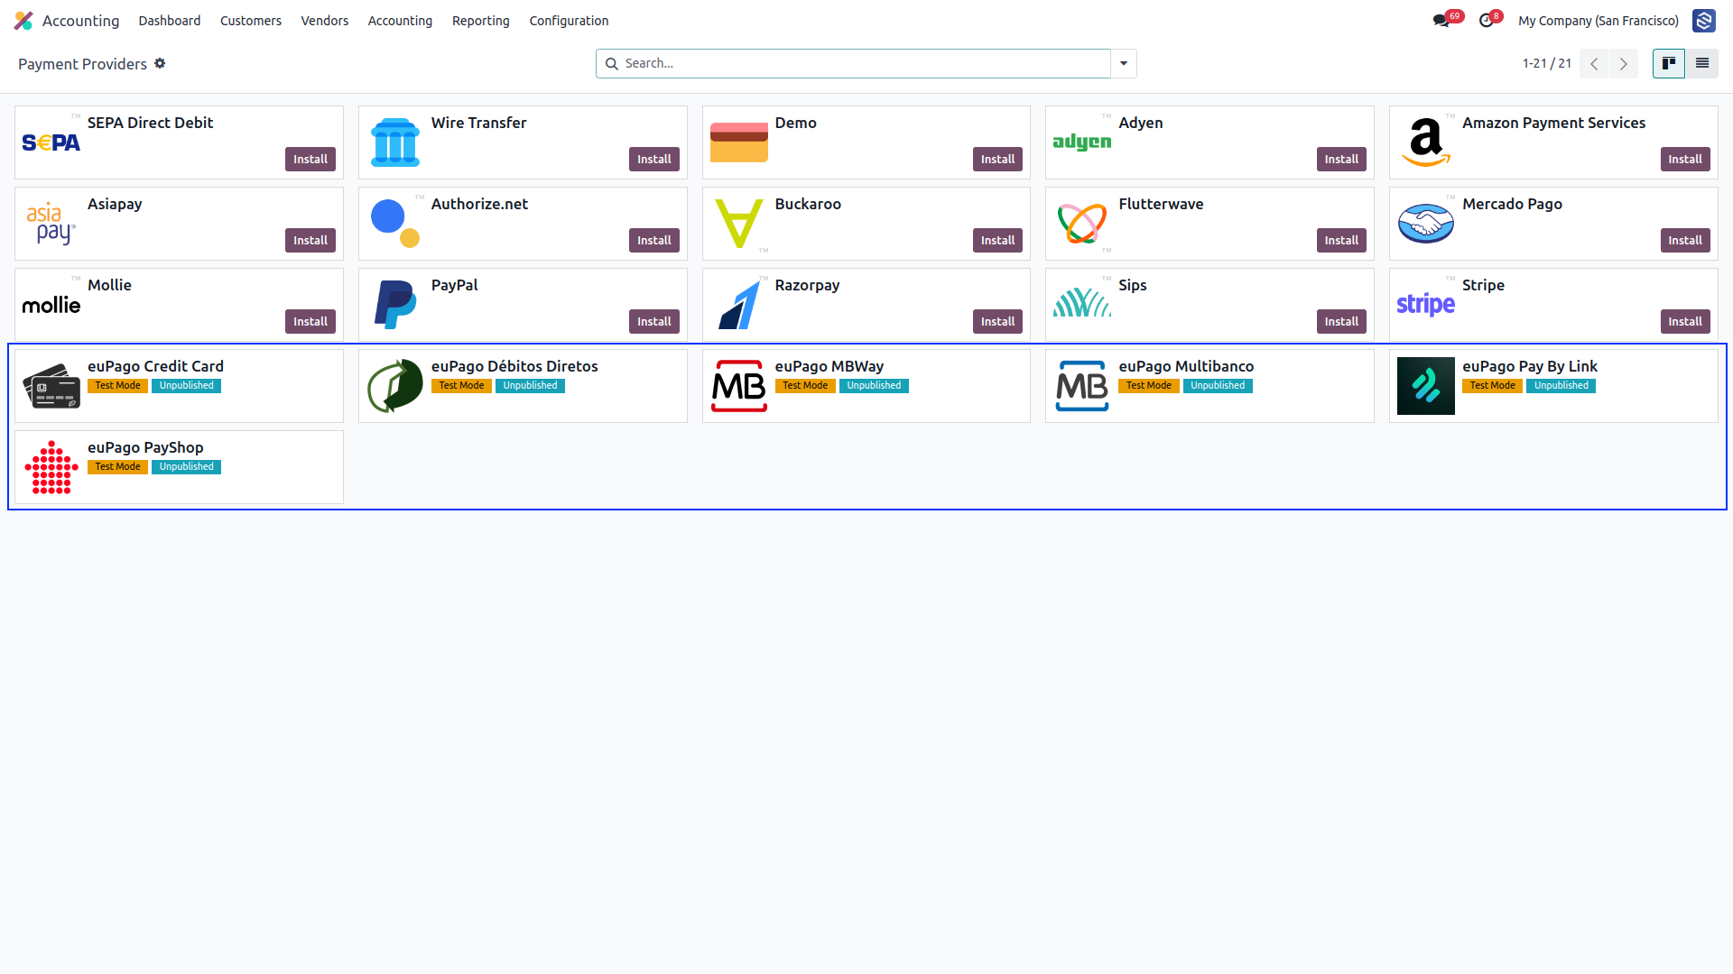Open the Payment Providers gear settings
The image size is (1733, 974).
160,63
